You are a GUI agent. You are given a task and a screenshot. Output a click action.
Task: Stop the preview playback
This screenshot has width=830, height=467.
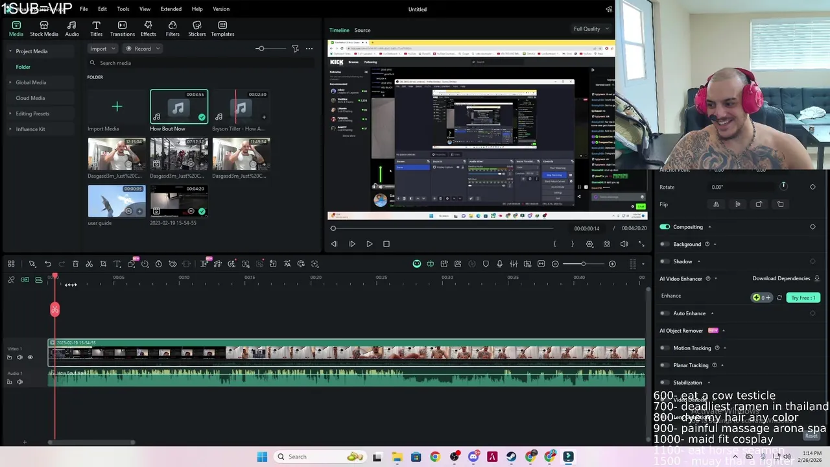(x=386, y=244)
